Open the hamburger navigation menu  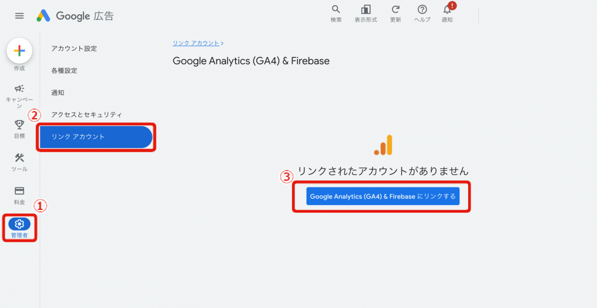point(19,15)
